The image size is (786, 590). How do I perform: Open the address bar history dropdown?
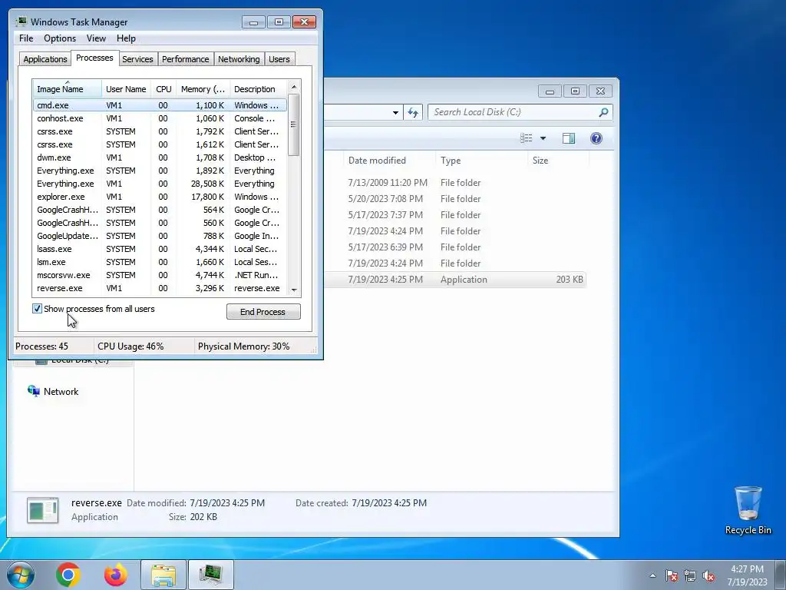(x=395, y=112)
